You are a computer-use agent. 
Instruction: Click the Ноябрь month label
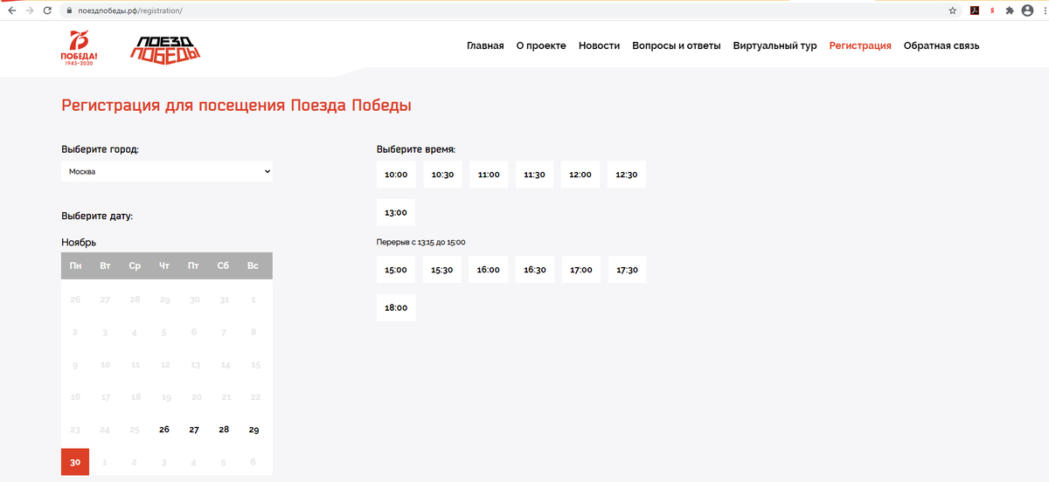79,242
